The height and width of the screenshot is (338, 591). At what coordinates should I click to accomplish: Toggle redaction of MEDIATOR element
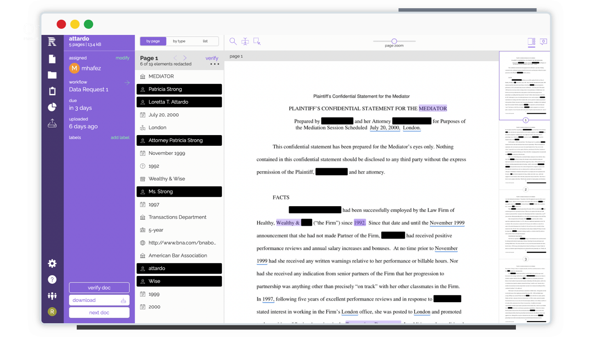click(x=179, y=76)
